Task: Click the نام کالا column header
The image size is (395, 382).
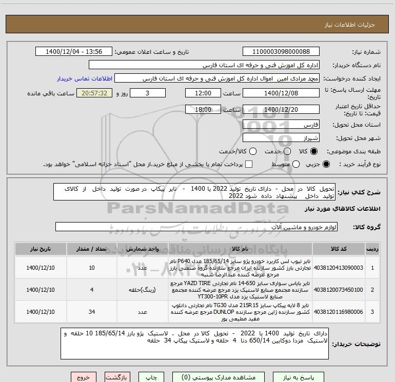Action: [240, 249]
